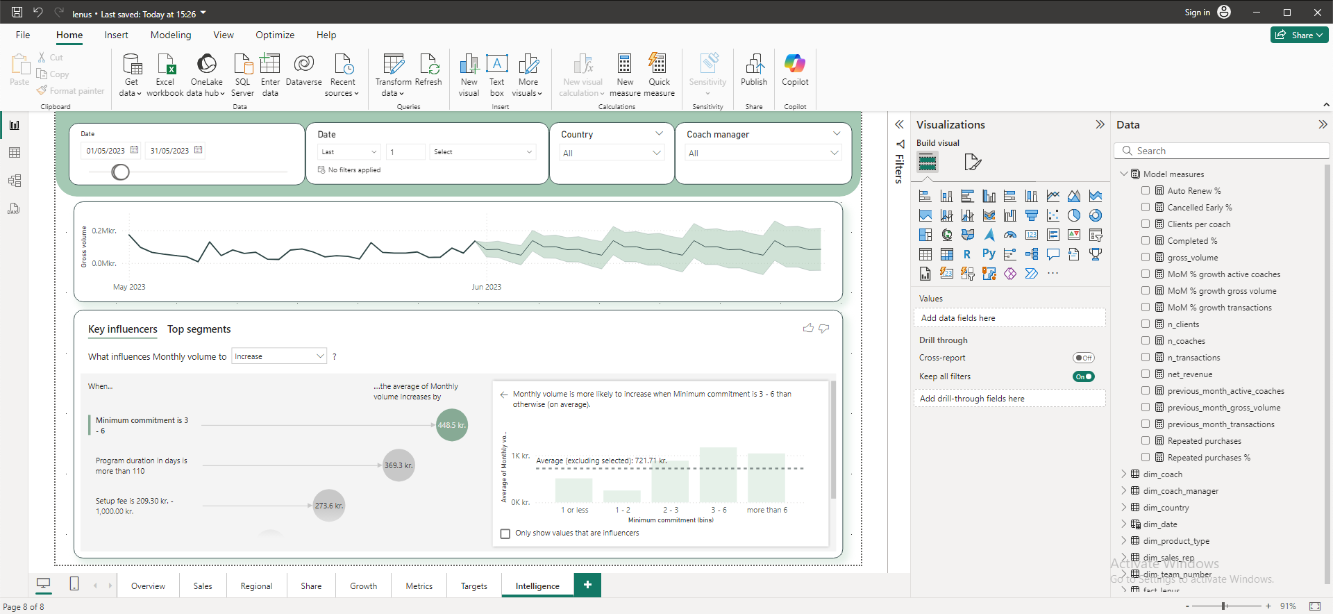Turn off Keep all filters toggle
Screen dimensions: 1333x614
coord(1083,376)
